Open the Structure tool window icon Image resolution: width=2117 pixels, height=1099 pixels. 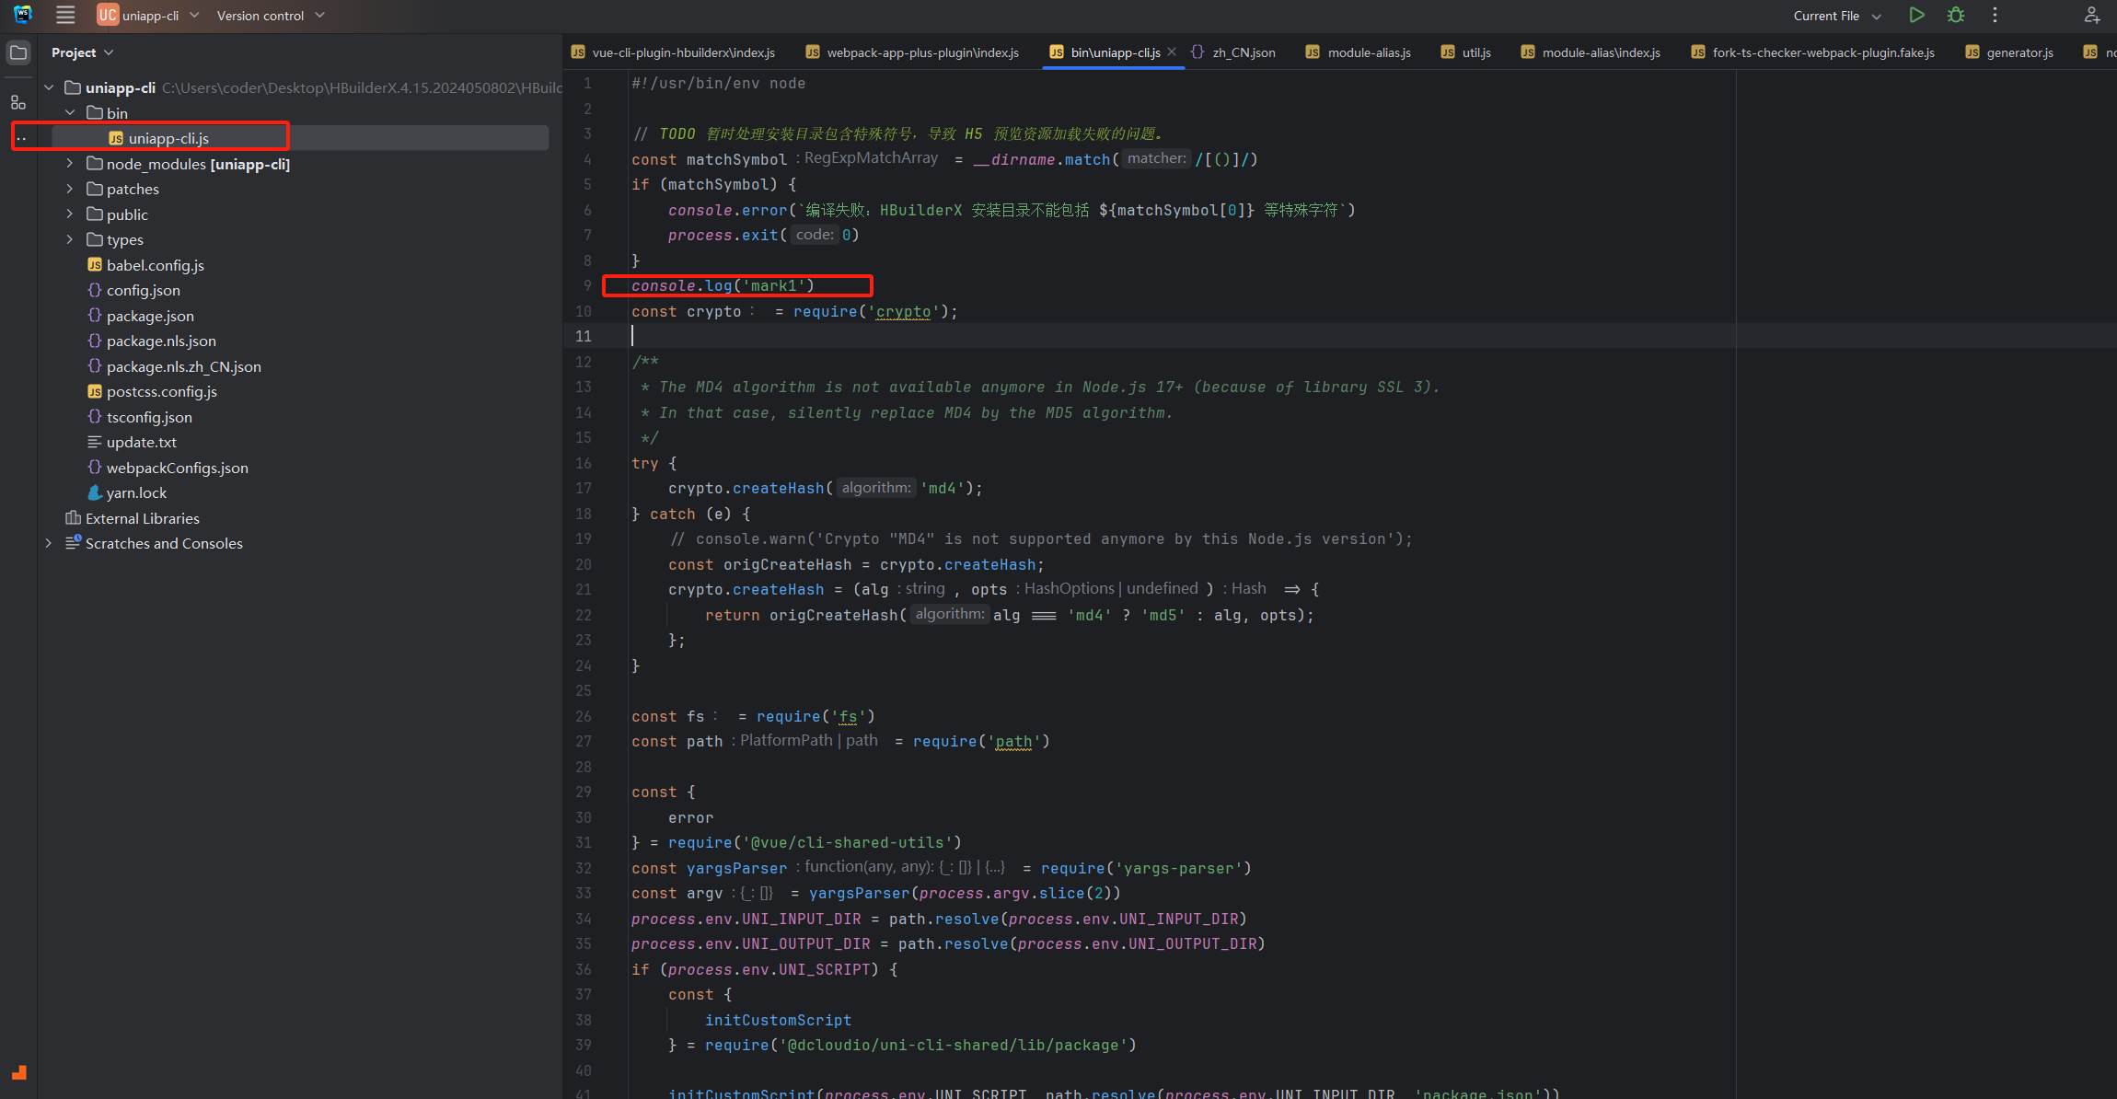click(x=18, y=102)
